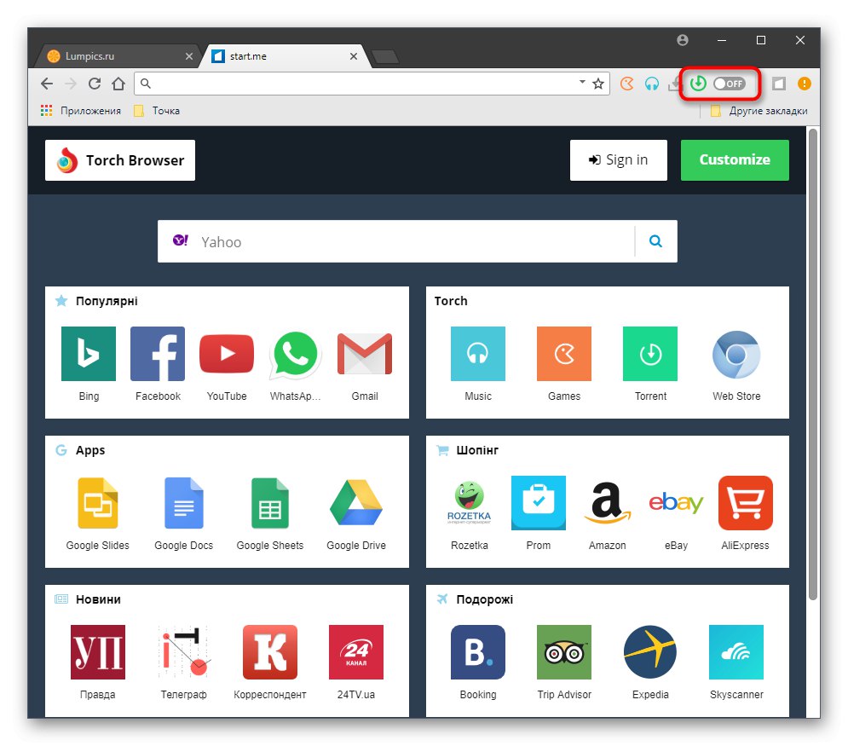The image size is (848, 746).
Task: Open the Правда news tile
Action: [x=98, y=652]
